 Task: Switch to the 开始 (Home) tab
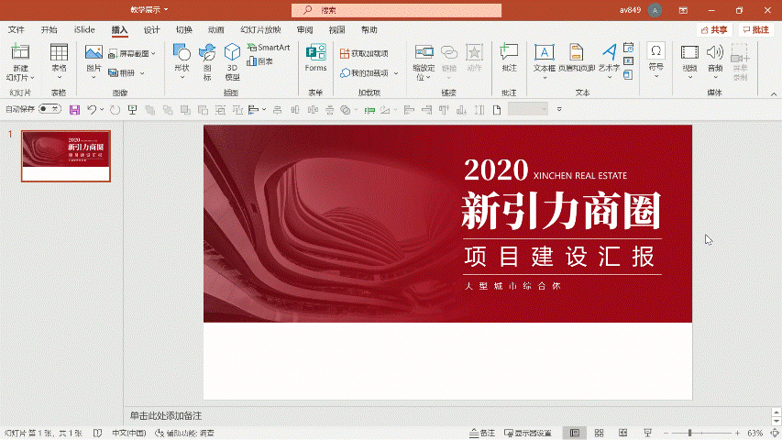[49, 30]
